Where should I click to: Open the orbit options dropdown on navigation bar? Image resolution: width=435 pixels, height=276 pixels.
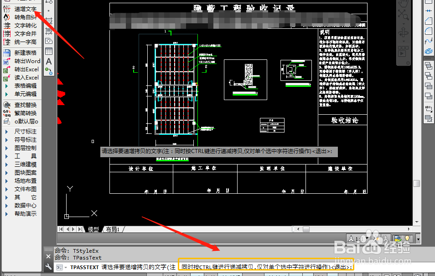pos(404,41)
